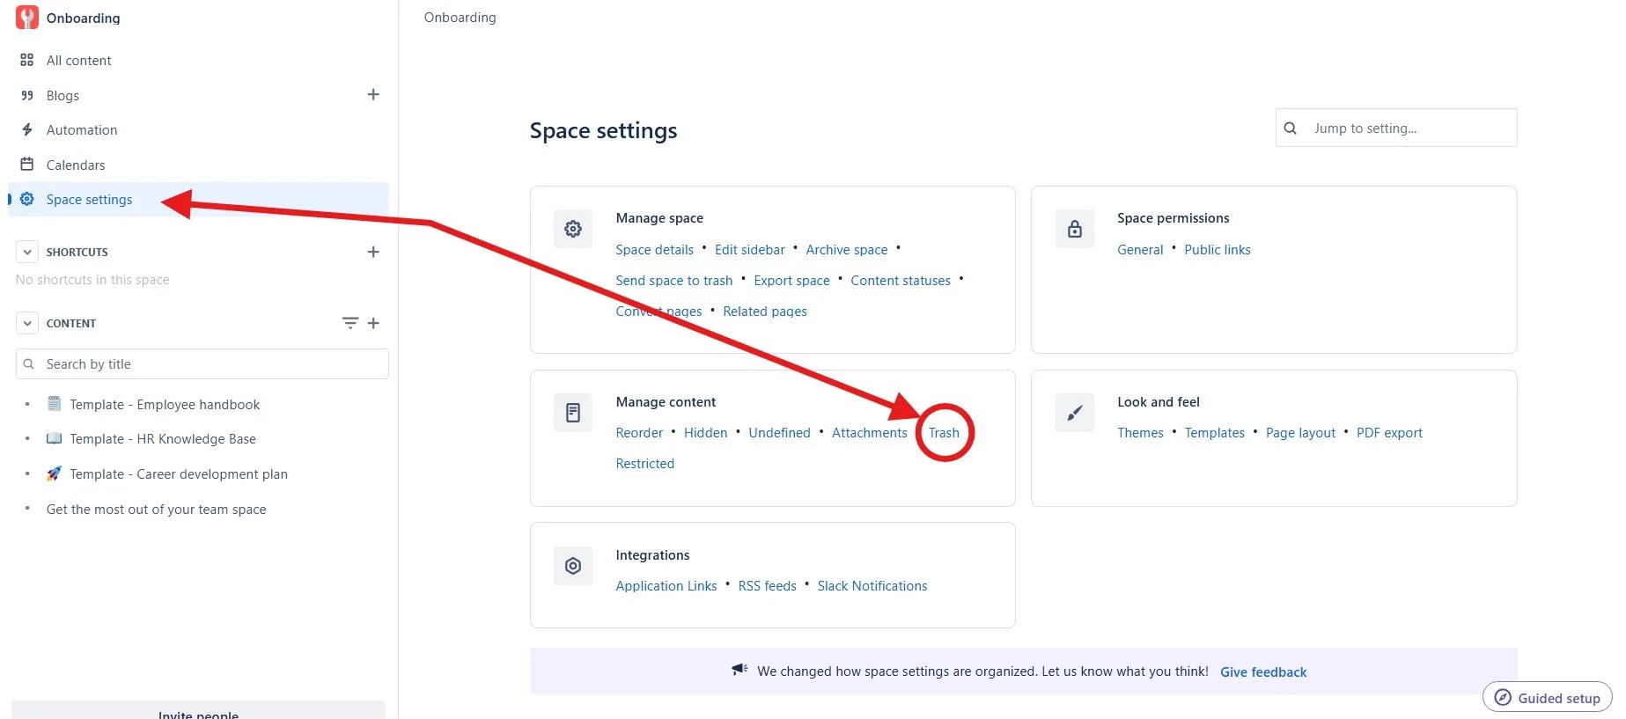Click the Search by title field
The image size is (1626, 719).
pyautogui.click(x=202, y=364)
